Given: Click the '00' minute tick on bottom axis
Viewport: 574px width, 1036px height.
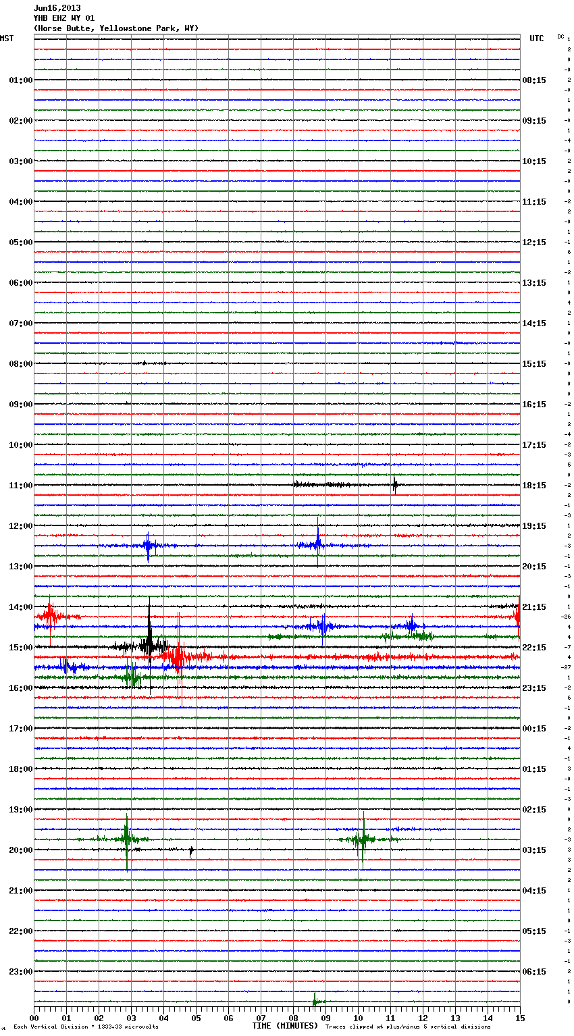Looking at the screenshot, I should [34, 1018].
